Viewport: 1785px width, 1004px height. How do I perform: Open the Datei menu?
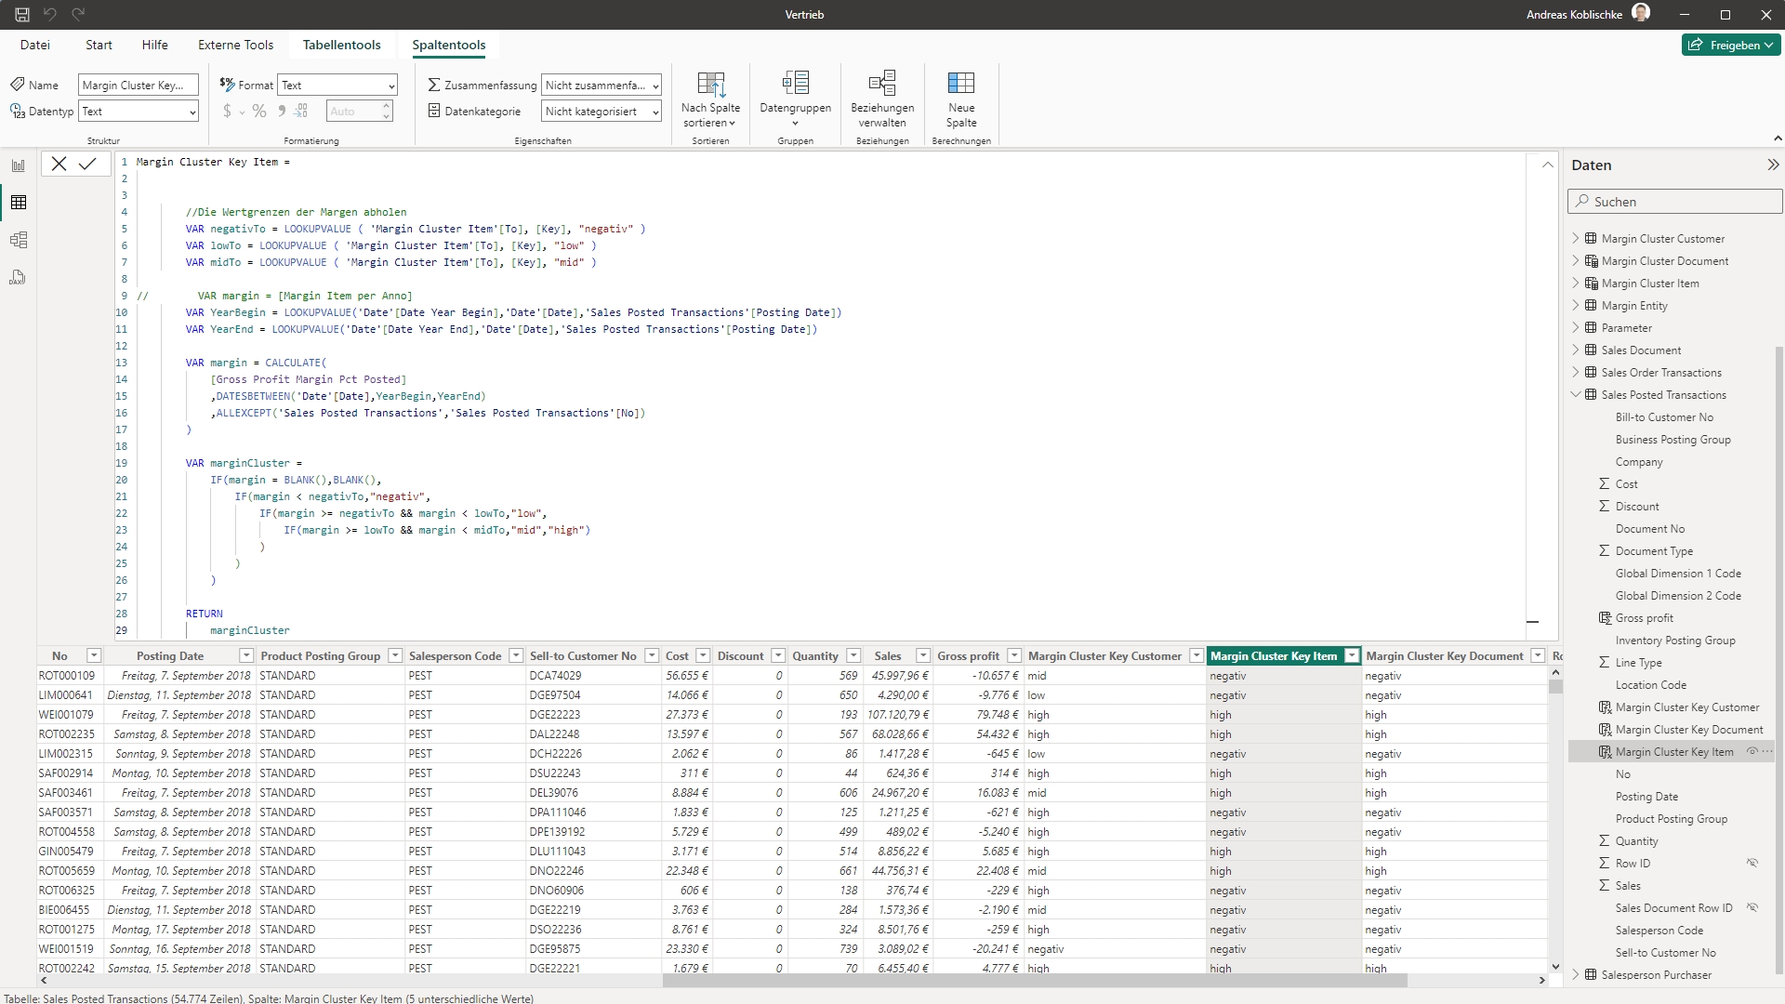[x=35, y=45]
